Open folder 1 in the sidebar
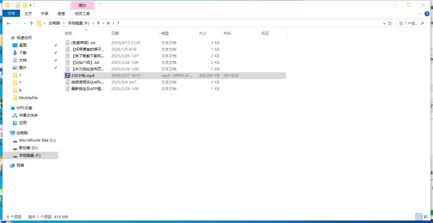Viewport: 433px width, 223px height. pyautogui.click(x=20, y=75)
